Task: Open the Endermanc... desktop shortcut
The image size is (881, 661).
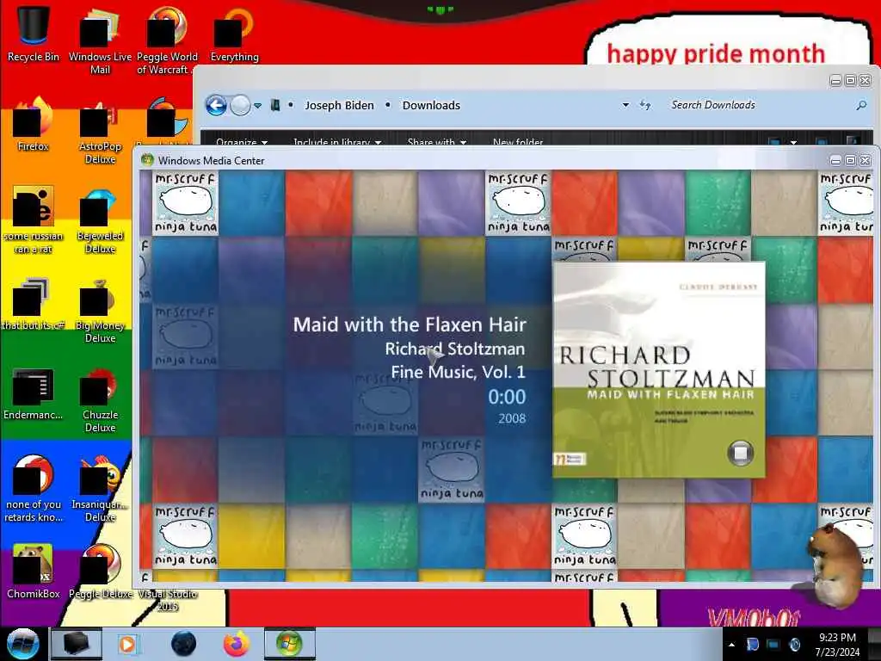Action: (x=34, y=394)
